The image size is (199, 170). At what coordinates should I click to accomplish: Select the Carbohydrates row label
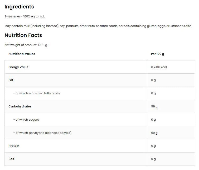coord(20,106)
